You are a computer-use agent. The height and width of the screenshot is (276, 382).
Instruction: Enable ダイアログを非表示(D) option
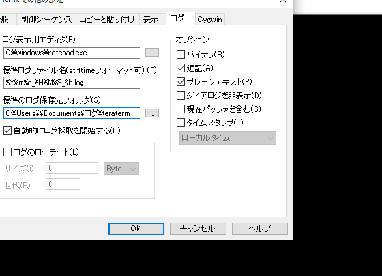coord(181,95)
